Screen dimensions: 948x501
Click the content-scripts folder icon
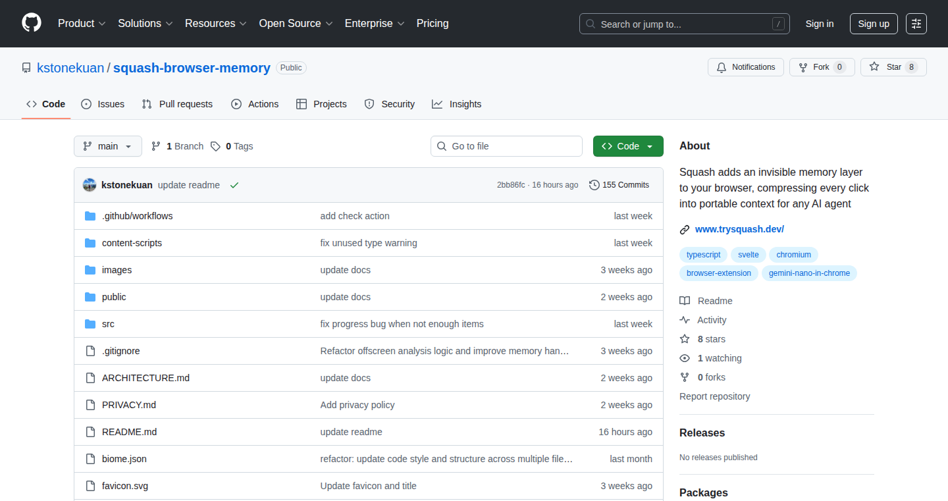(90, 243)
